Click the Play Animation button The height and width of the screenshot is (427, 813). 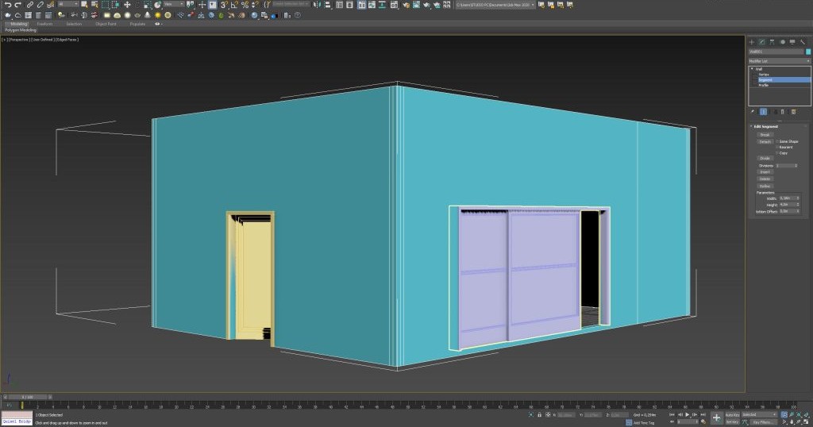(687, 414)
